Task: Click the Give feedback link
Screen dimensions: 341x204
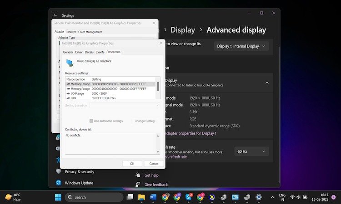Action: tap(156, 185)
